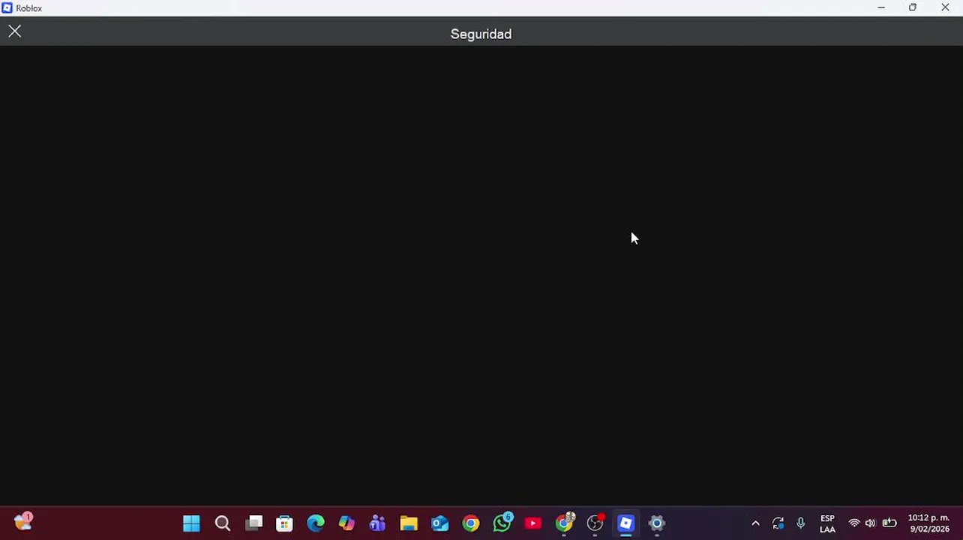Open Task View from the taskbar

coord(254,523)
